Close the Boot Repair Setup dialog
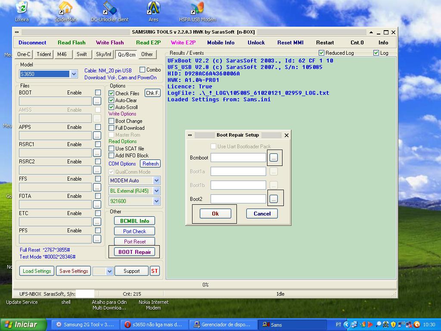This screenshot has width=441, height=331. tap(286, 135)
